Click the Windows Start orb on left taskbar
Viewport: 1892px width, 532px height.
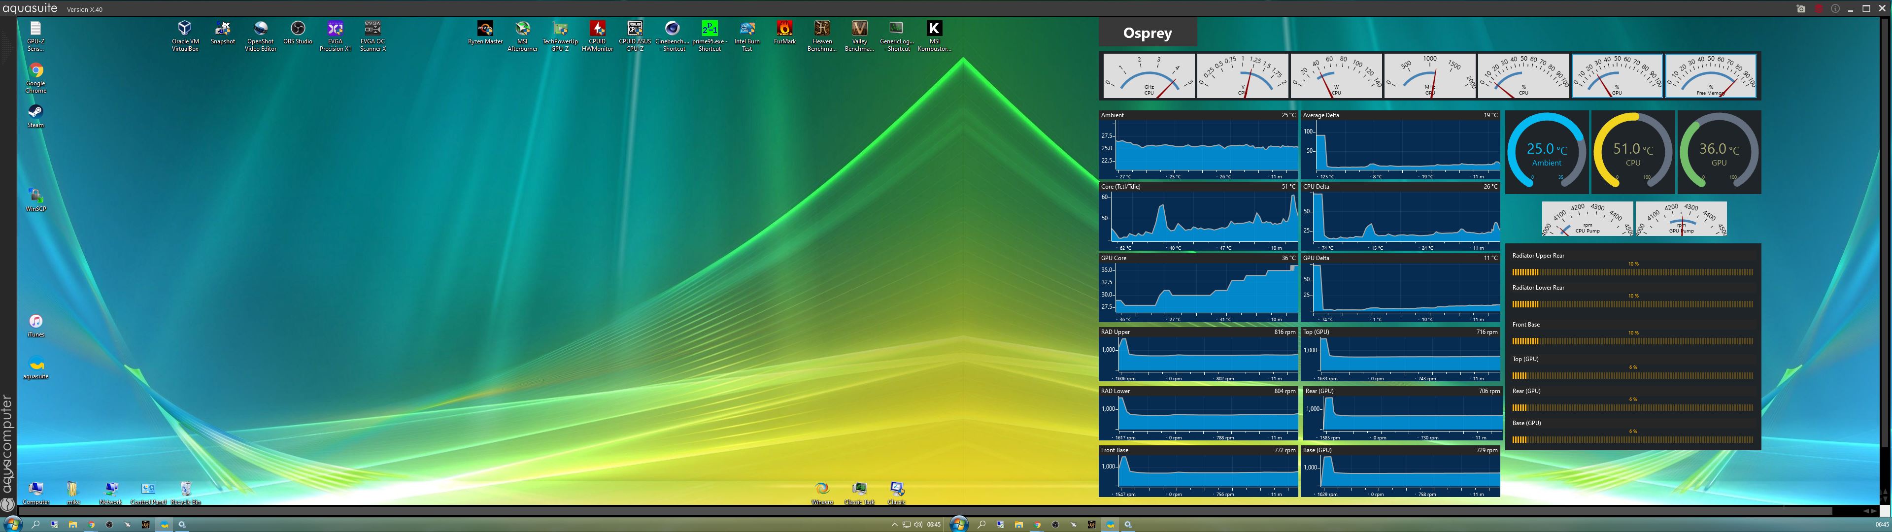pos(12,525)
